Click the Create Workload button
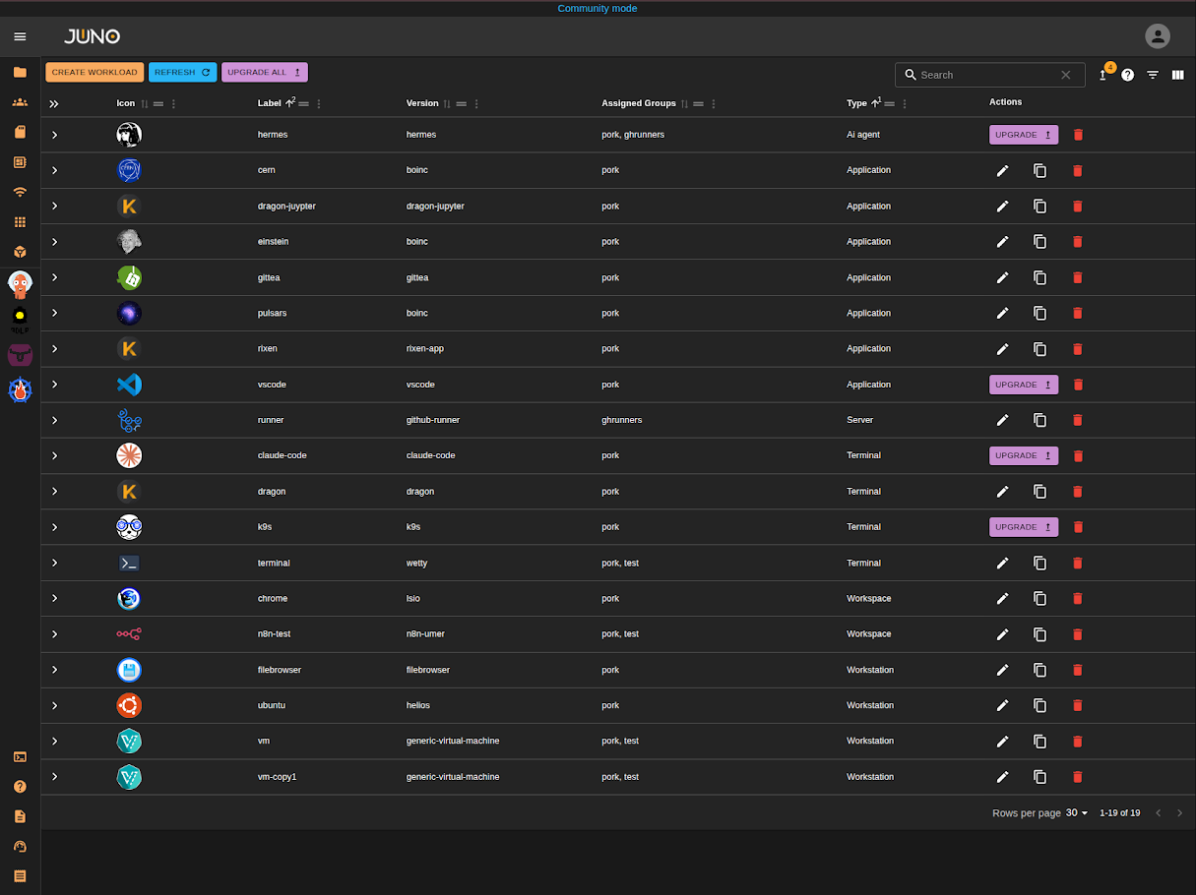 [94, 72]
